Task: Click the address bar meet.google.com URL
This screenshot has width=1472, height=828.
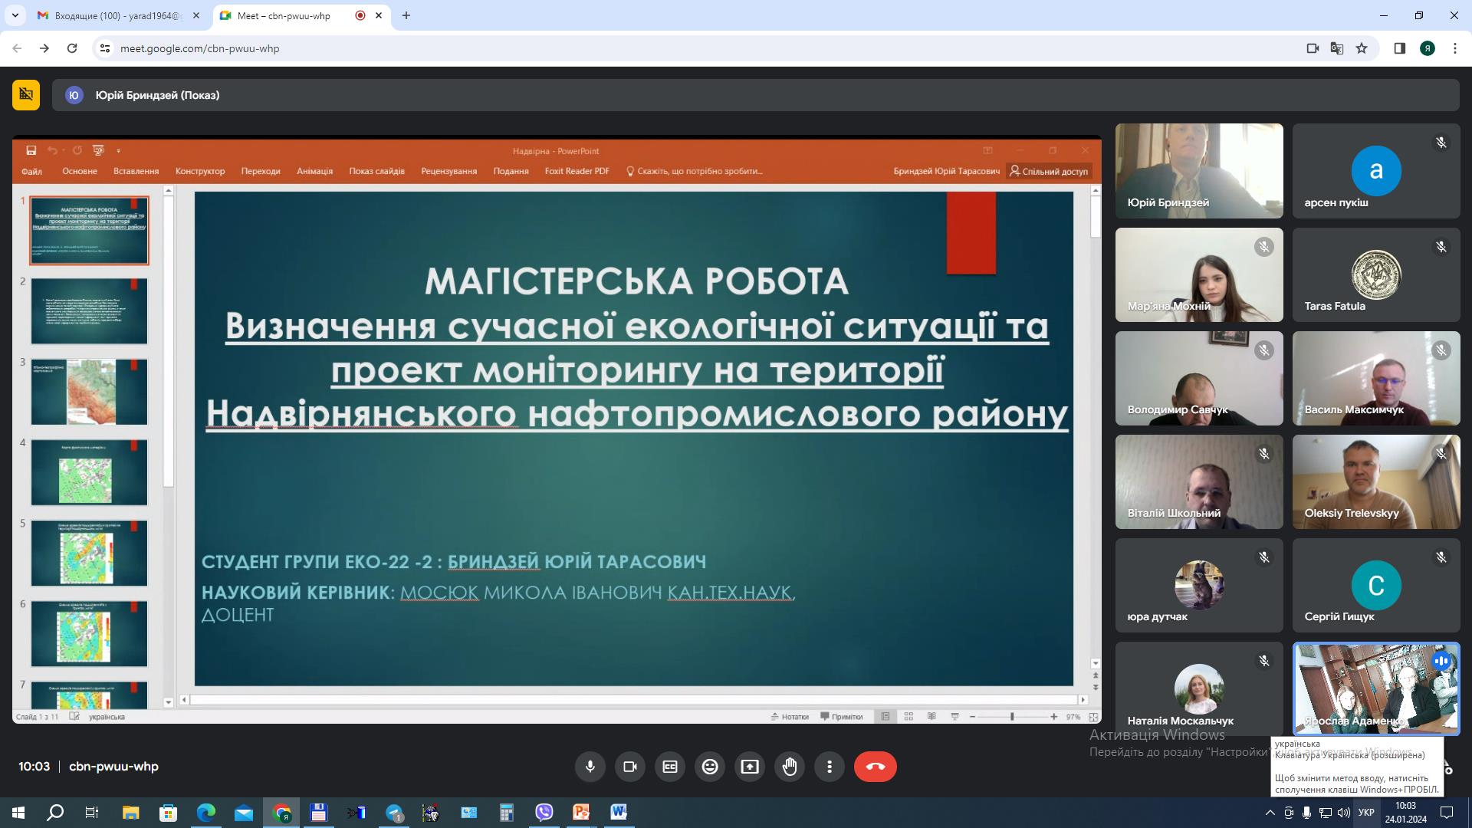Action: (200, 48)
